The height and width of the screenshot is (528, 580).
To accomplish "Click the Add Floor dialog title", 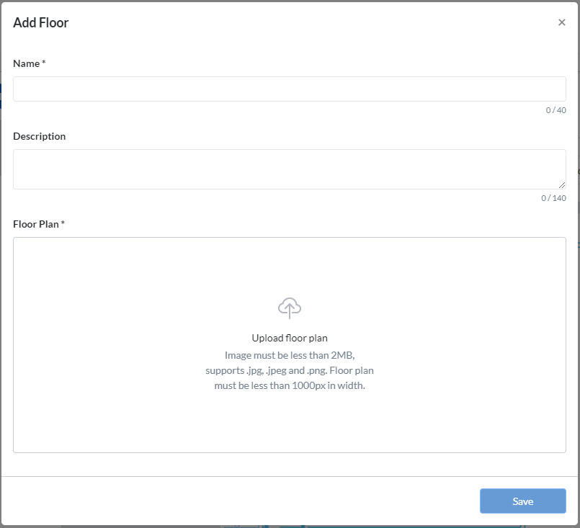I will pyautogui.click(x=41, y=22).
